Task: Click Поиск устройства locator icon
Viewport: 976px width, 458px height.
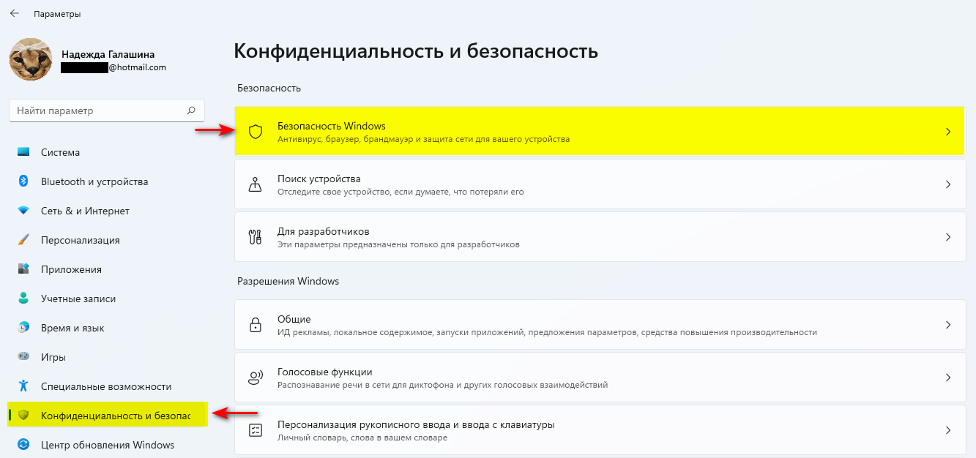Action: coord(255,184)
